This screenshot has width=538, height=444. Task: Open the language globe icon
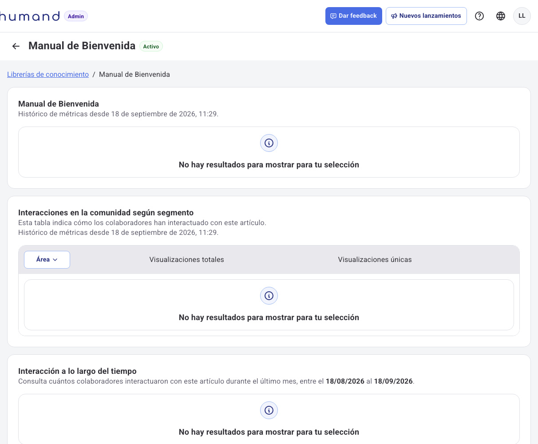coord(501,16)
